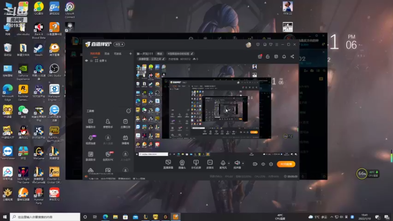Switch to the third scene tab
This screenshot has width=393, height=221.
click(117, 54)
